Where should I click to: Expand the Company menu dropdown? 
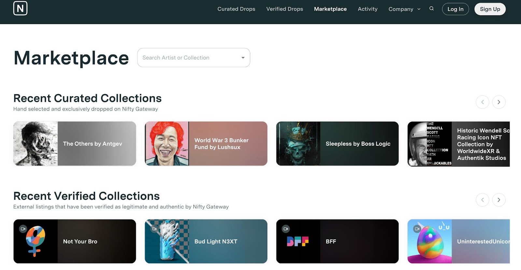tap(404, 9)
